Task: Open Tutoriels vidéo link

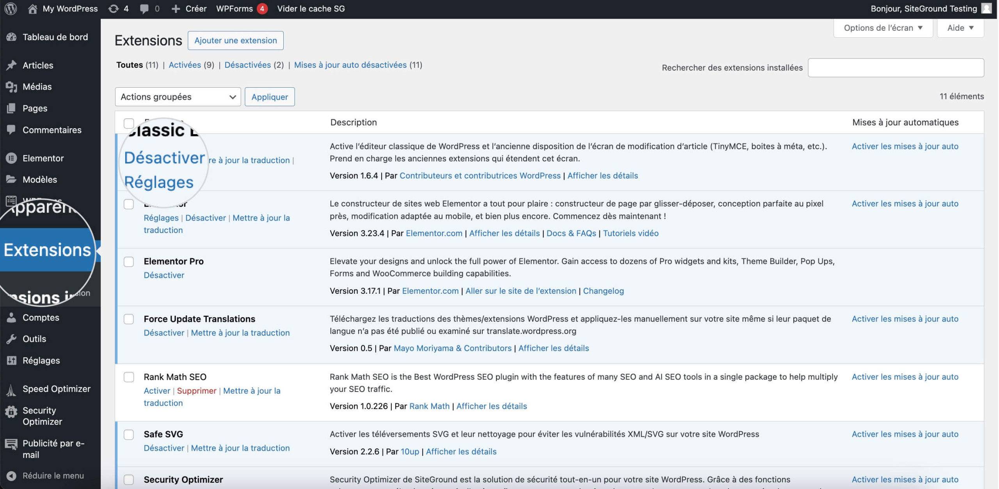Action: click(631, 233)
